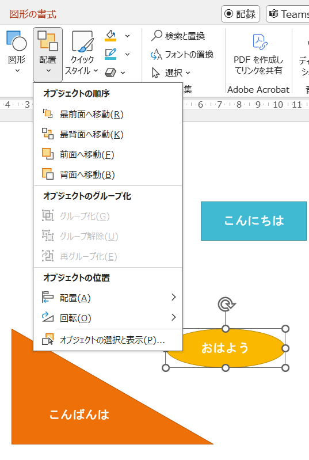Toggle the 記録 record button

(x=241, y=14)
